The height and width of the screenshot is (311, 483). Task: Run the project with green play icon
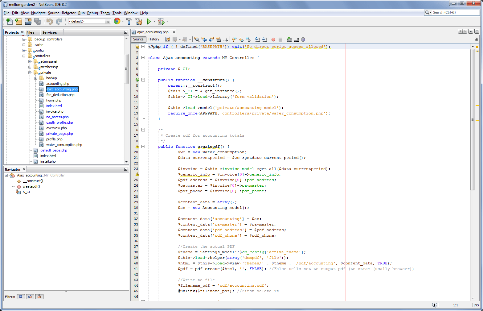tap(149, 21)
